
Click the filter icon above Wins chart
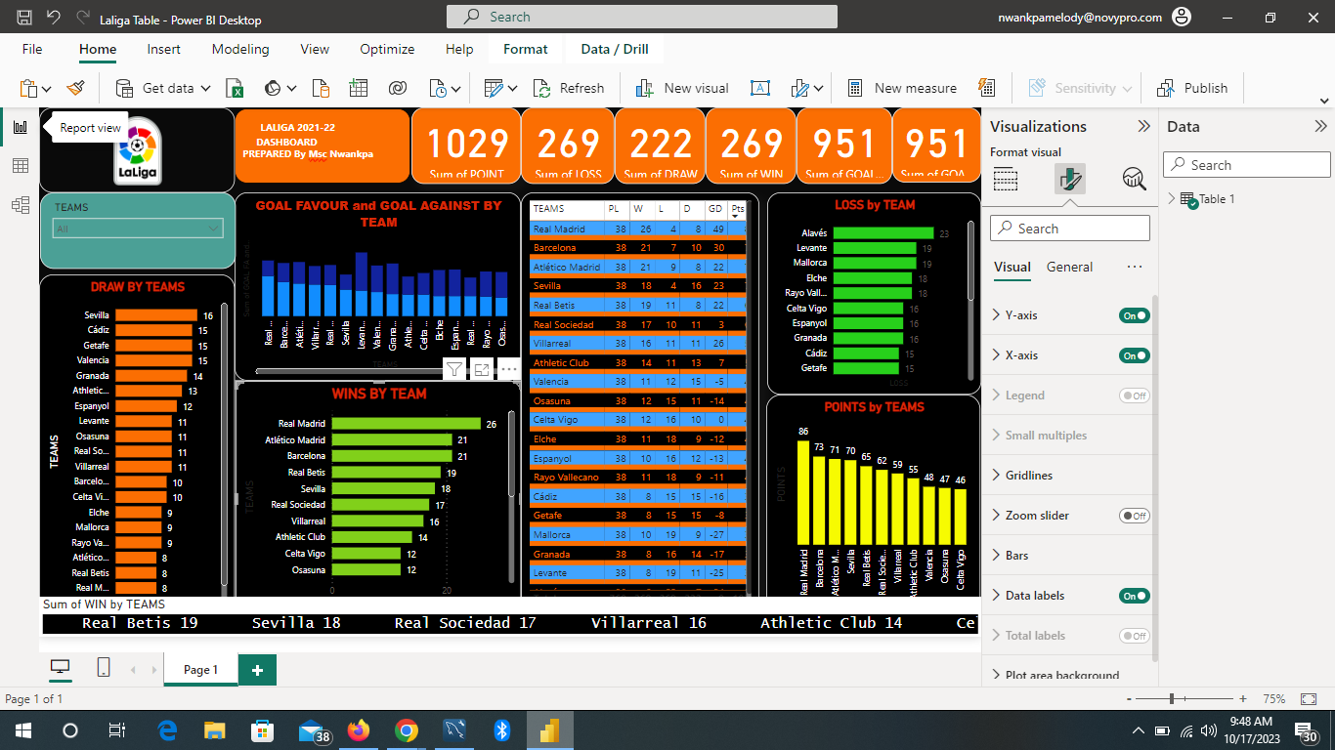[x=454, y=369]
